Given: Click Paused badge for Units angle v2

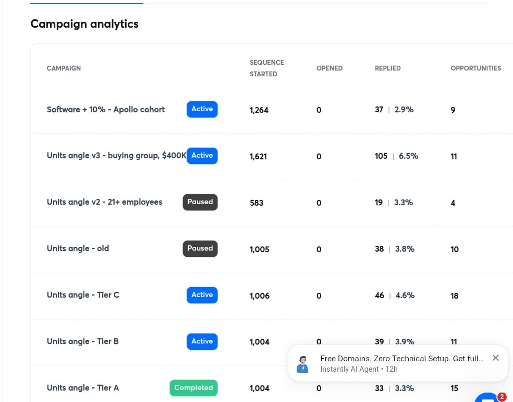Looking at the screenshot, I should 200,202.
